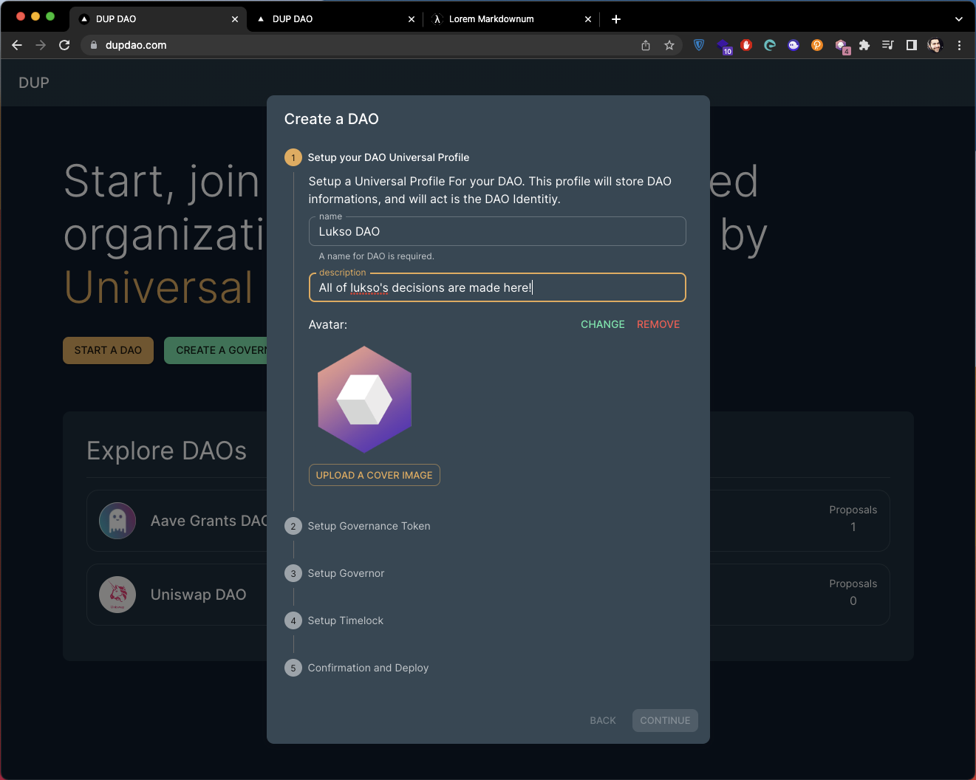976x780 pixels.
Task: Open the Phantom ghost wallet extension
Action: [x=794, y=45]
